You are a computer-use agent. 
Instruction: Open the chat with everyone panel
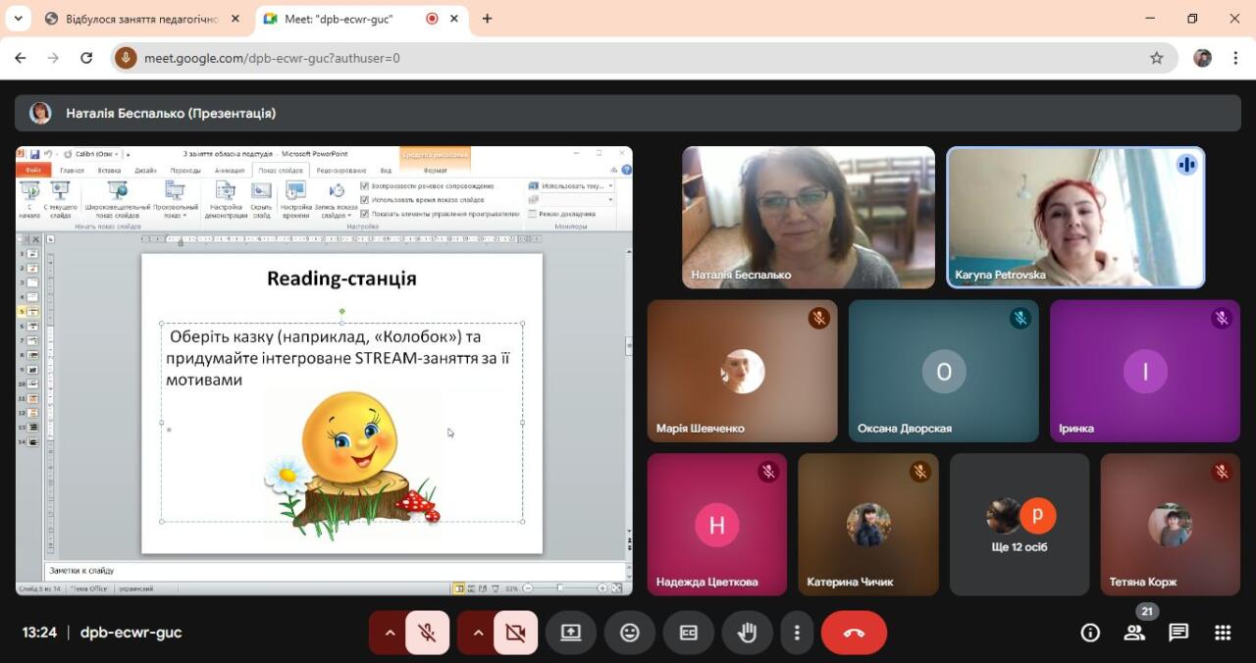pyautogui.click(x=1178, y=633)
